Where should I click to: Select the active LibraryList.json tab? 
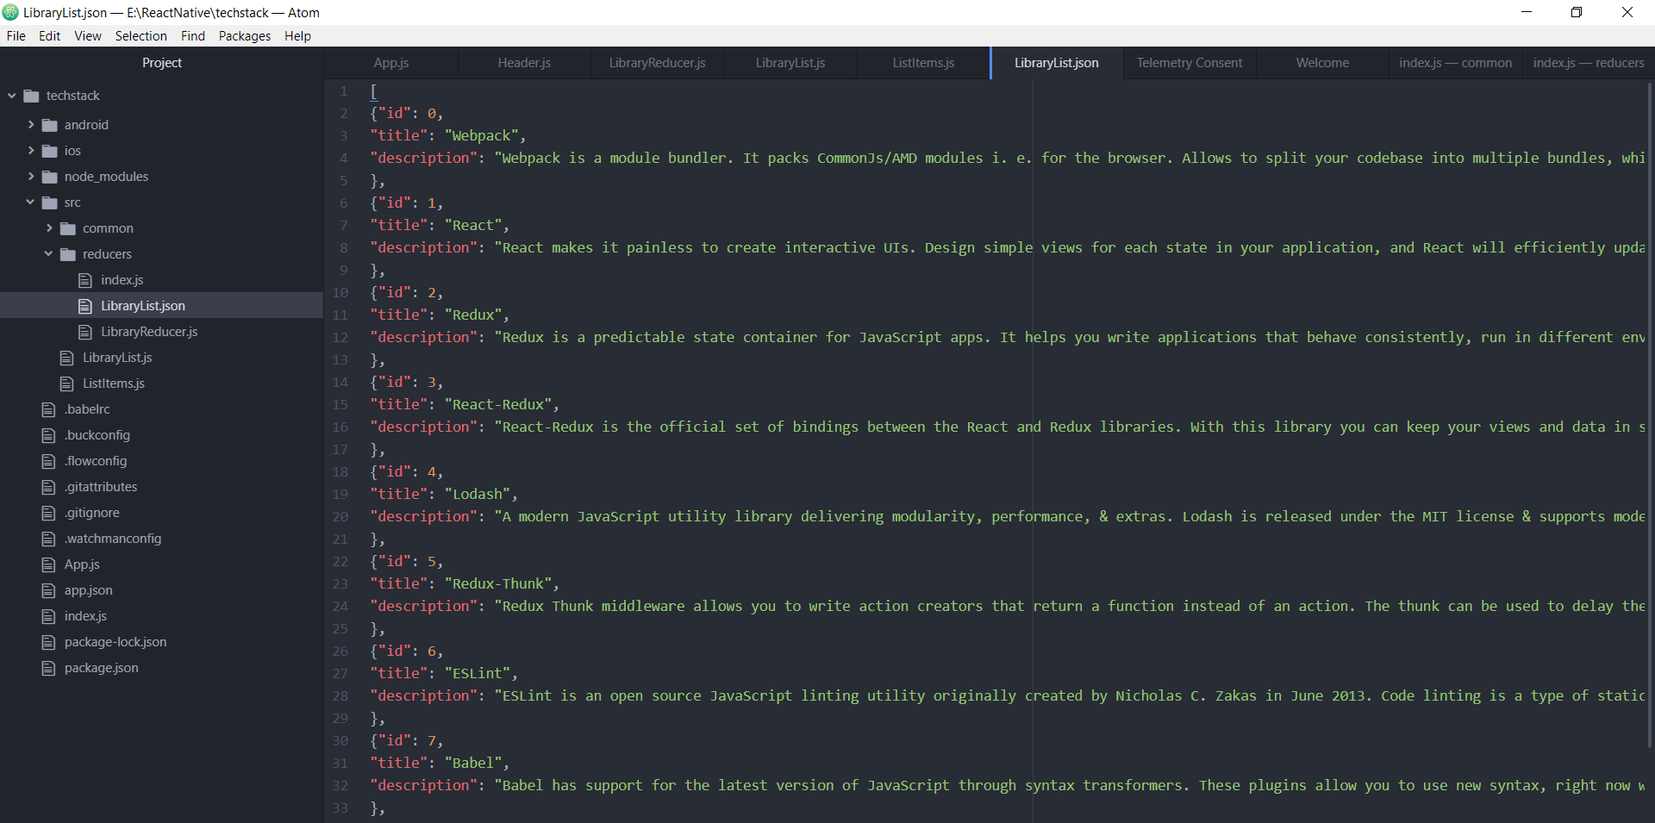click(1057, 63)
